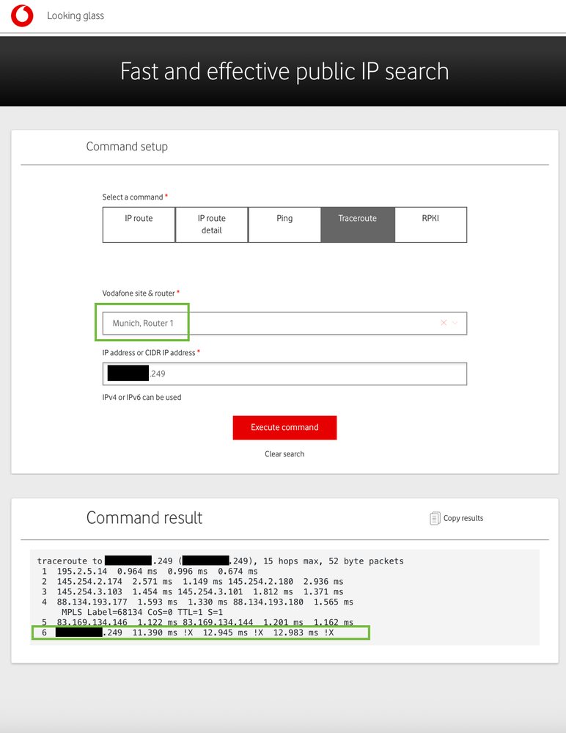566x733 pixels.
Task: Click the 145.254.2.180 address in hop 2
Action: click(260, 582)
